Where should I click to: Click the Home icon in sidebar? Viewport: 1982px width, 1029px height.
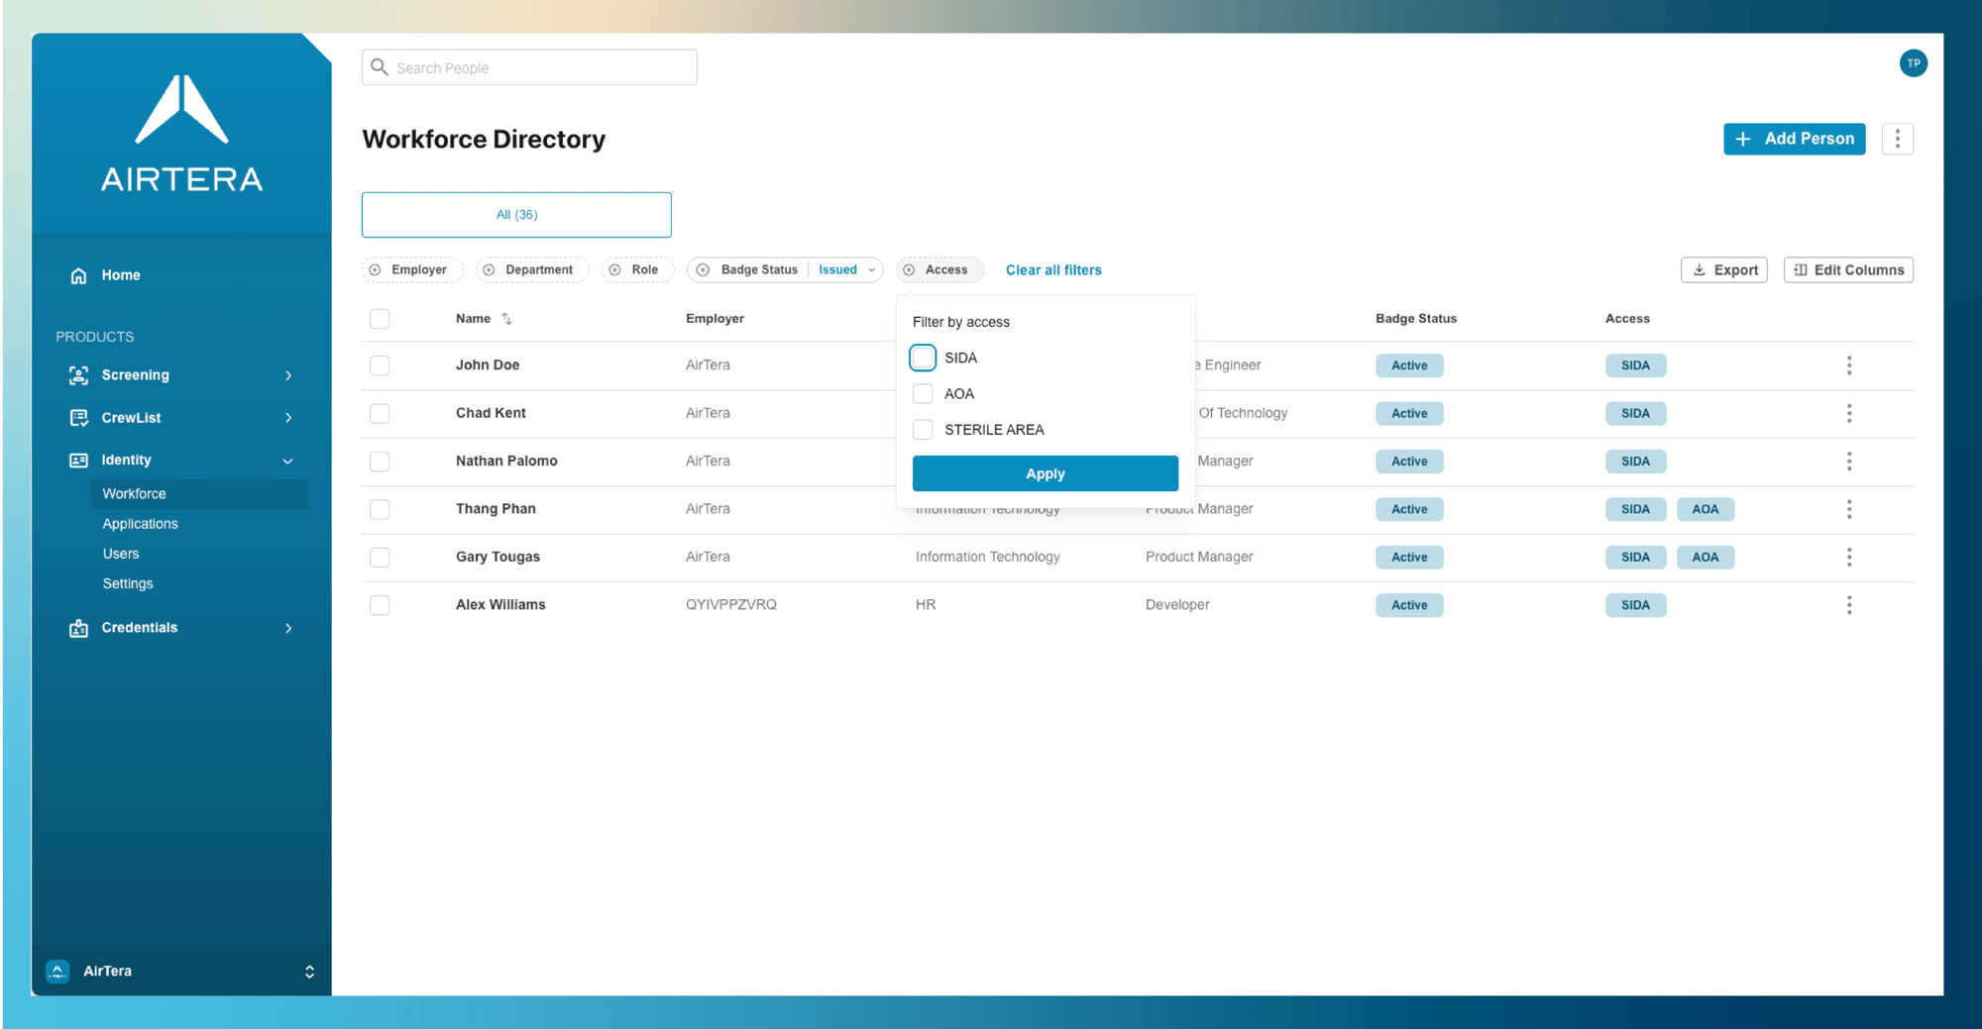click(78, 275)
